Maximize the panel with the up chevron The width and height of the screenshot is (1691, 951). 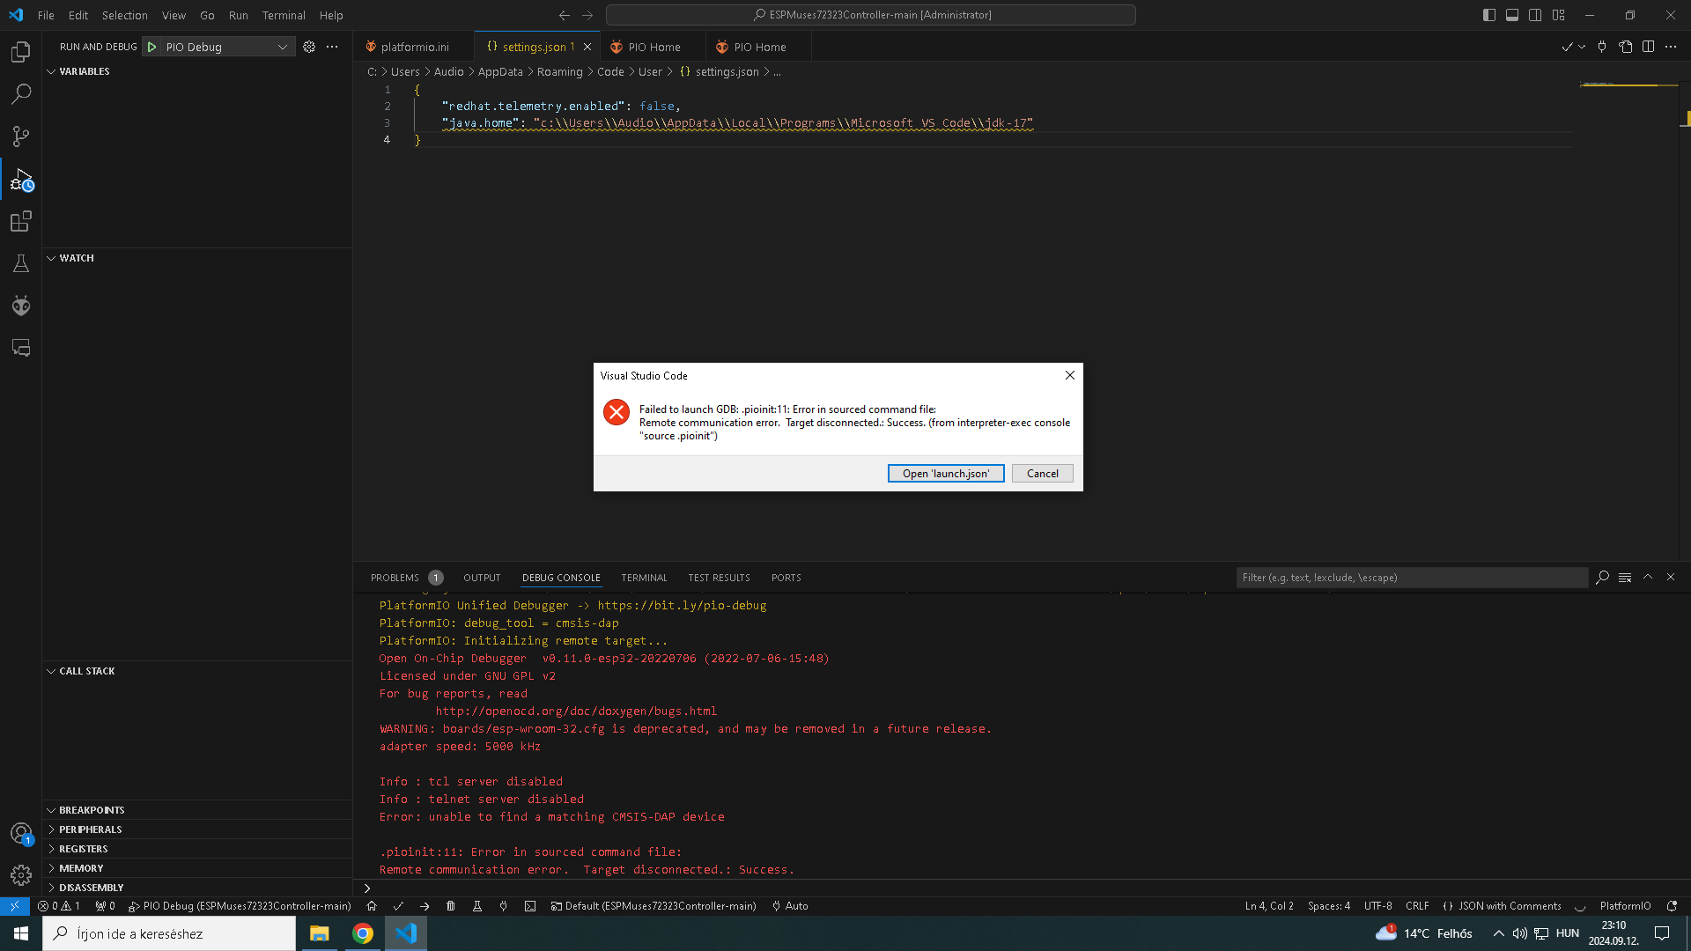1648,578
